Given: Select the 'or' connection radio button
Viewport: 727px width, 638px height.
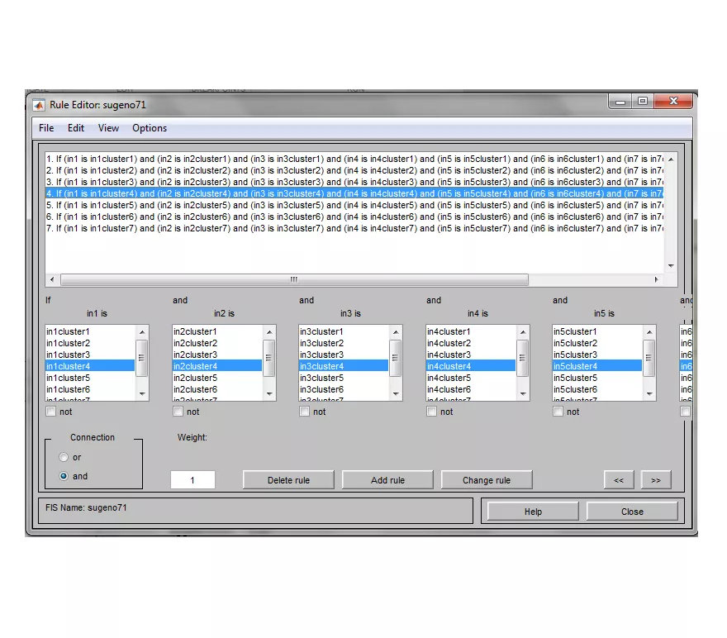Looking at the screenshot, I should click(x=64, y=457).
